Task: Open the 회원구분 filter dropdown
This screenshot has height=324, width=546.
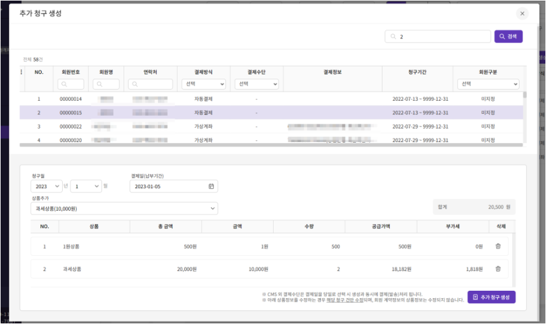Action: pos(489,84)
